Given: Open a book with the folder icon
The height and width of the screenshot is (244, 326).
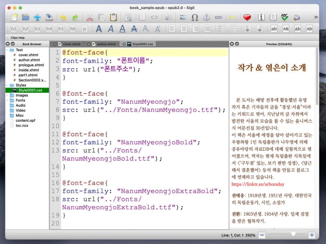Looking at the screenshot, I should (x=26, y=18).
